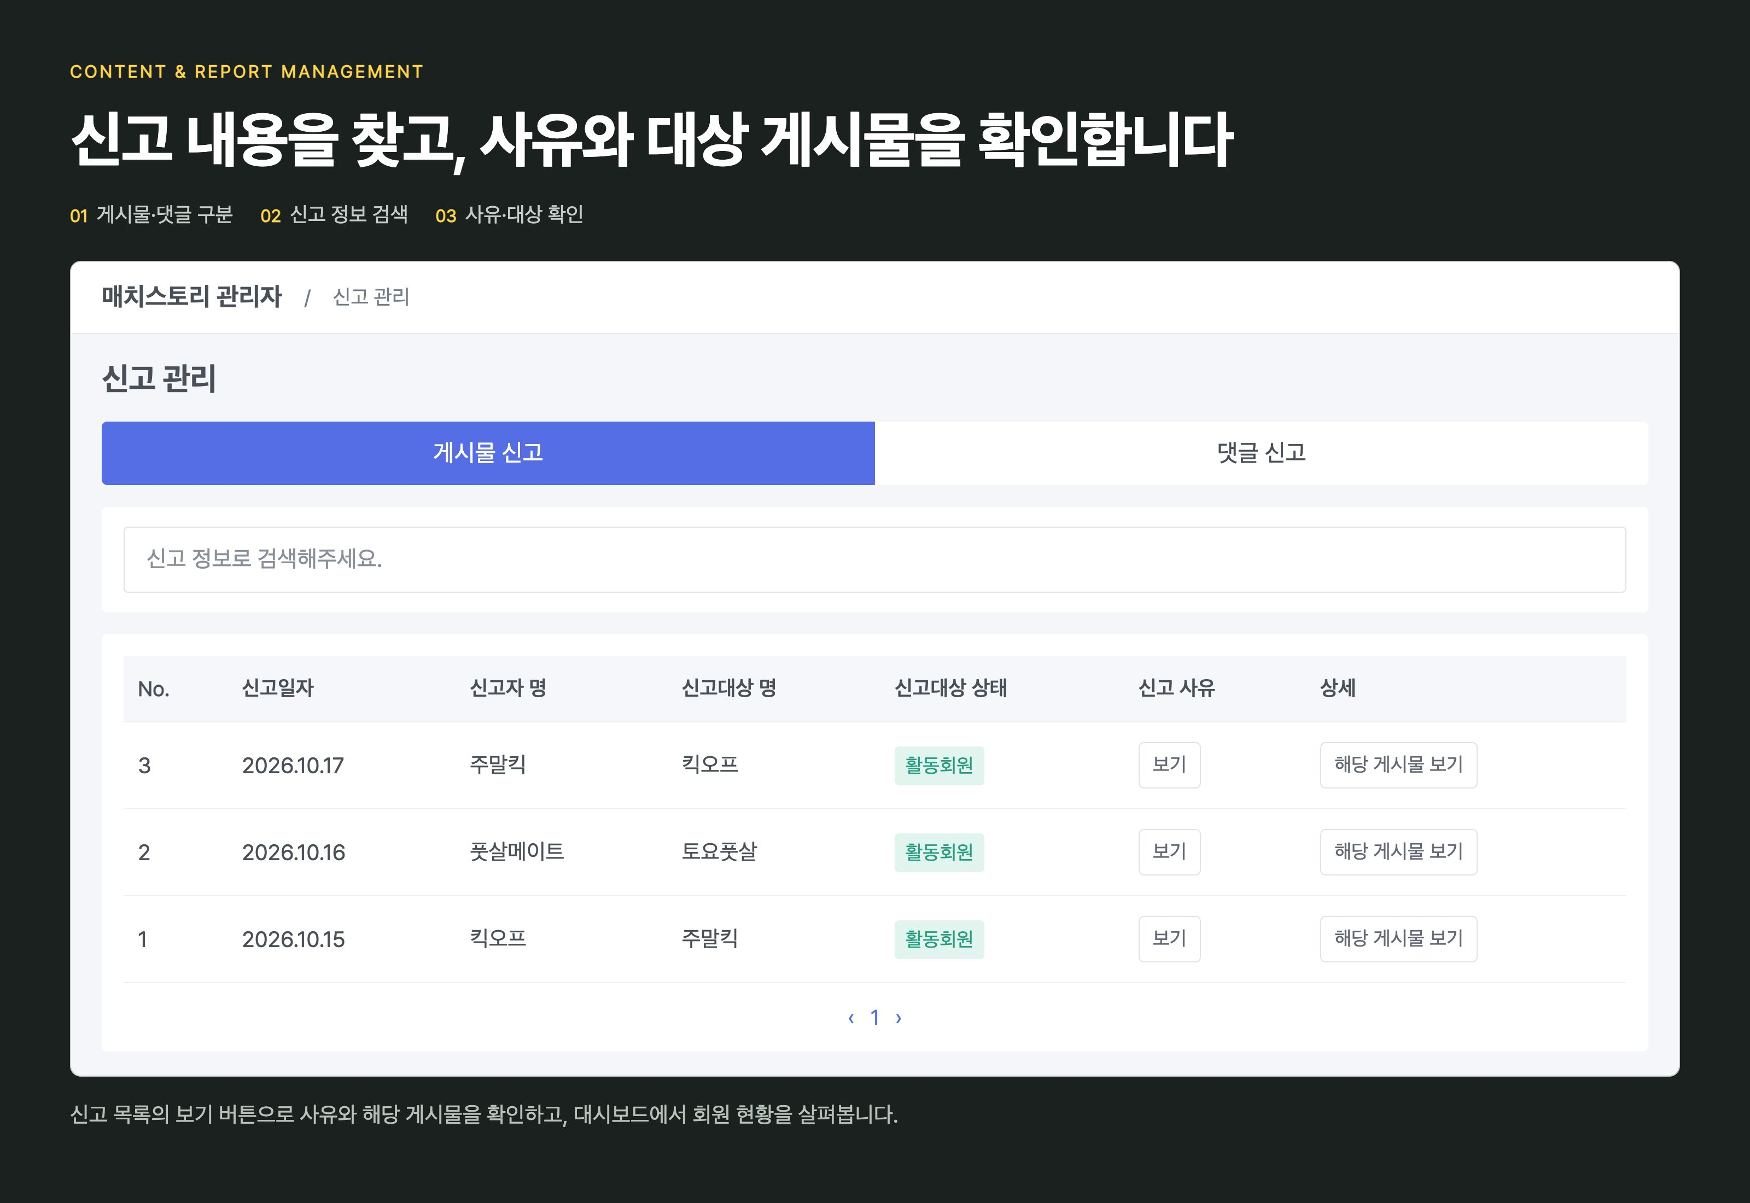Image resolution: width=1750 pixels, height=1203 pixels.
Task: Click the 신고 사유 column header
Action: click(1176, 688)
